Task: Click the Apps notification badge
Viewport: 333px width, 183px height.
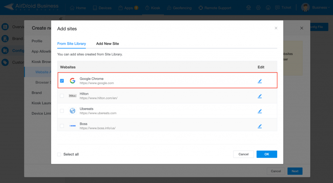Action: [x=136, y=7]
